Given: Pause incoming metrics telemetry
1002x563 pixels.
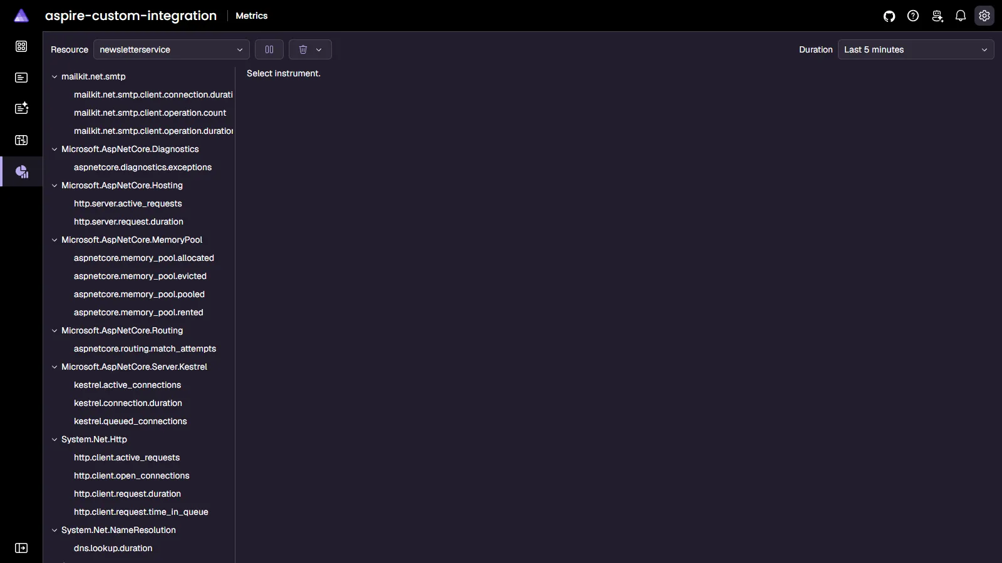Looking at the screenshot, I should coord(269,49).
